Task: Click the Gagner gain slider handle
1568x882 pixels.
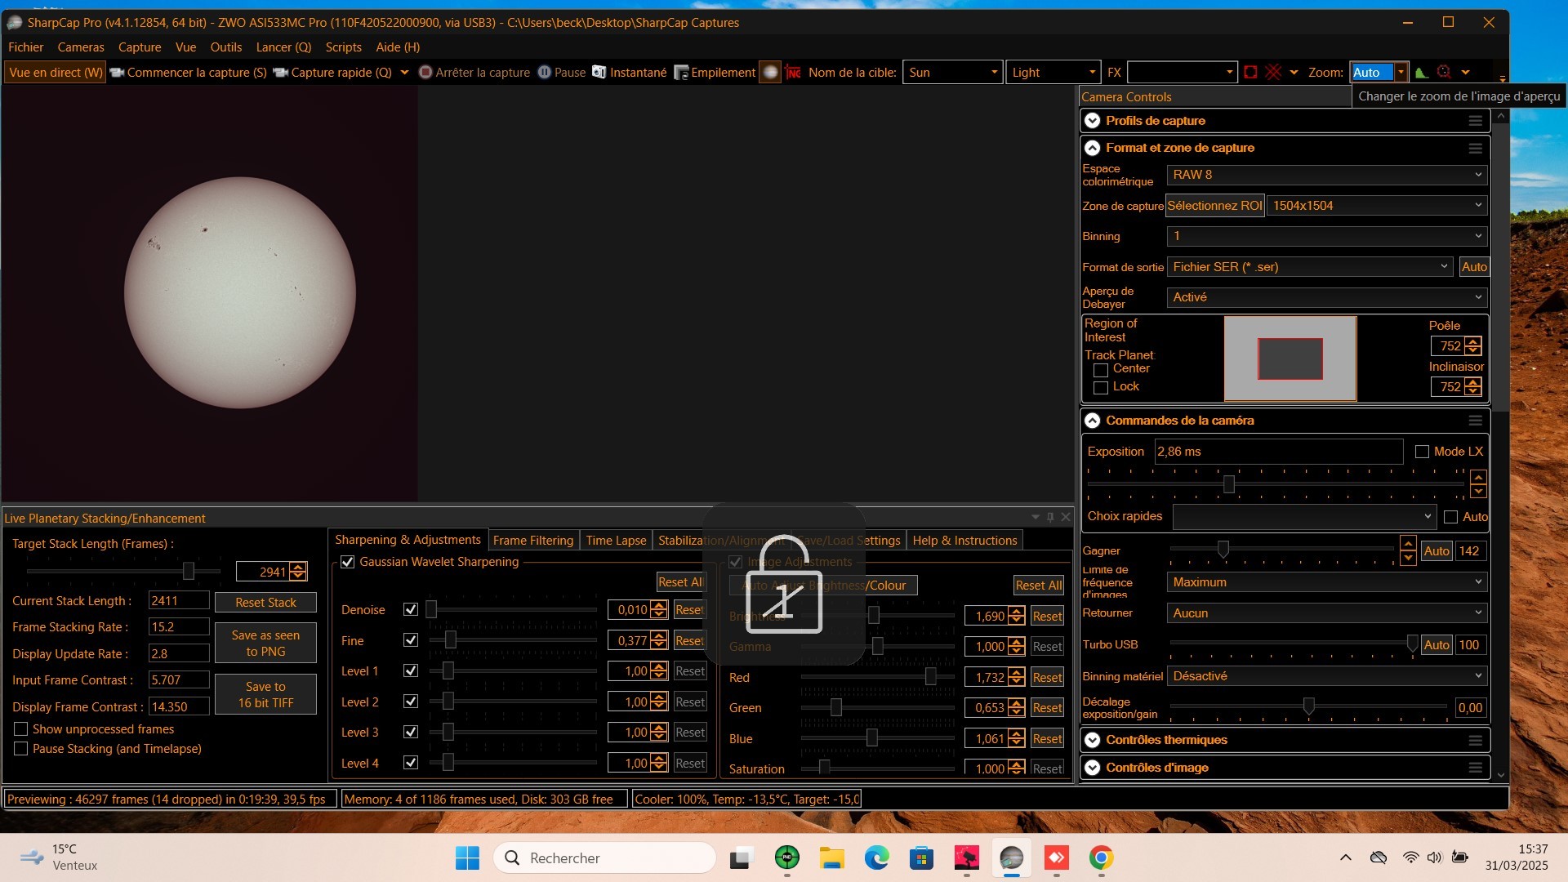Action: click(x=1223, y=550)
